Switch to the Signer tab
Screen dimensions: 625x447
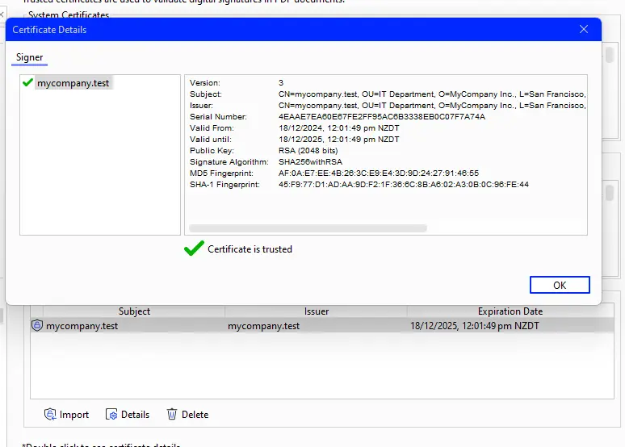pyautogui.click(x=30, y=57)
